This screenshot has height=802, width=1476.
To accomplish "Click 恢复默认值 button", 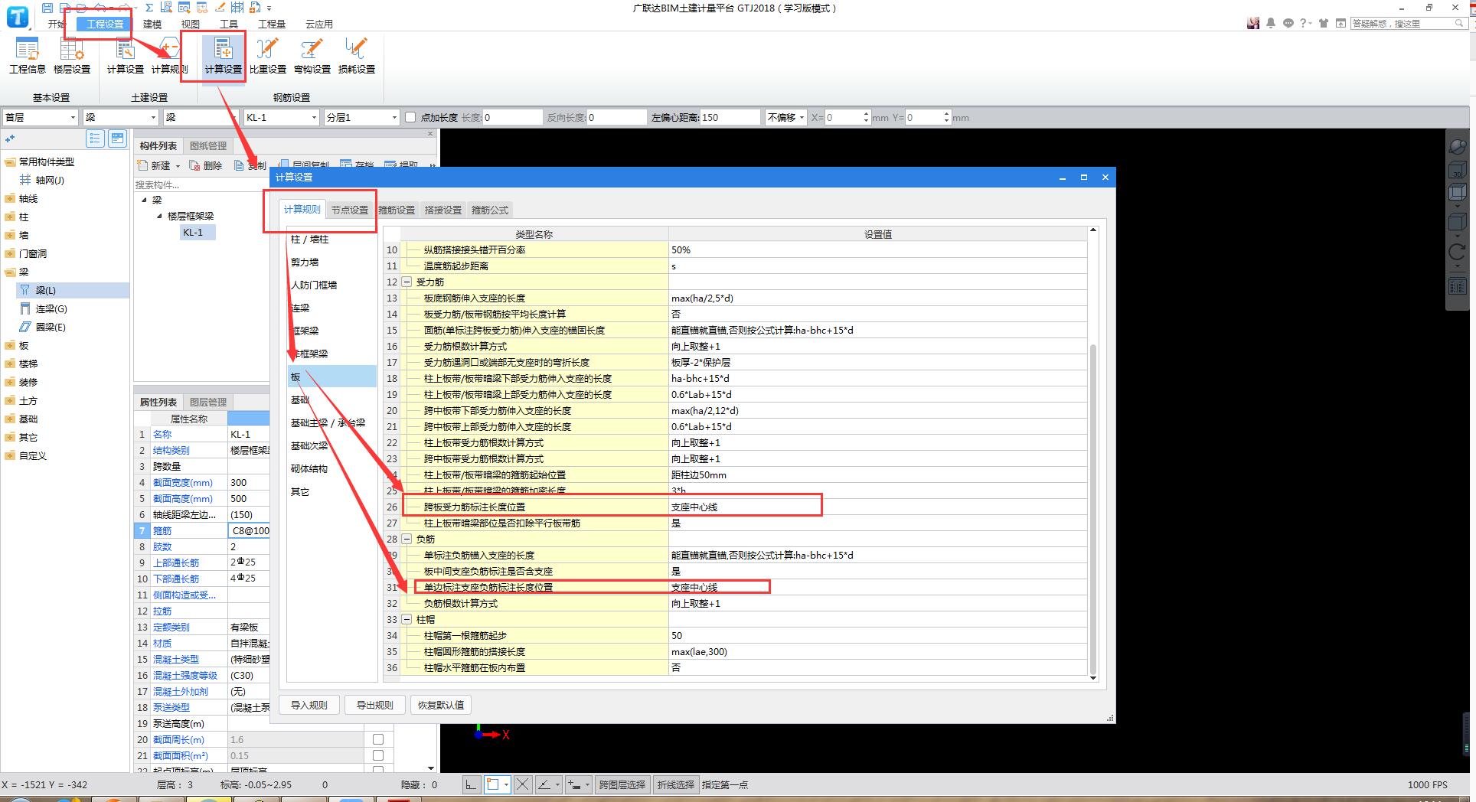I will pos(441,705).
